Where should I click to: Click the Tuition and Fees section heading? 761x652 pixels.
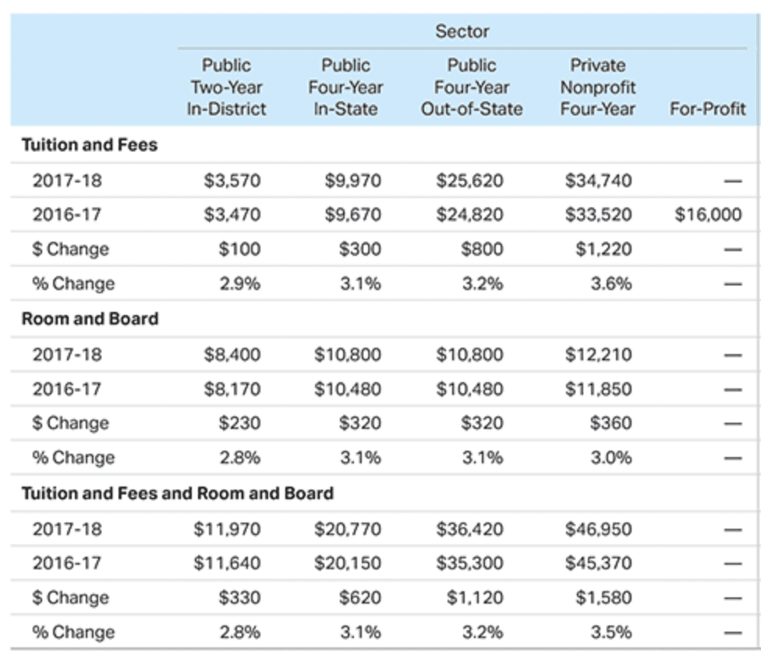pos(90,145)
